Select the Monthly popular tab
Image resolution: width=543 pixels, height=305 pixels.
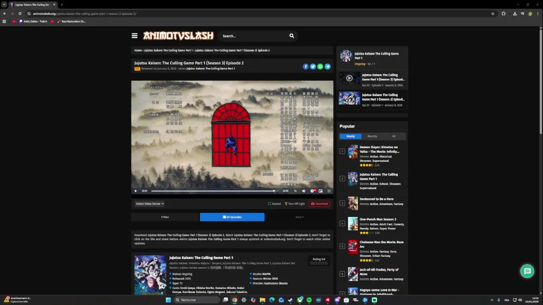click(372, 136)
